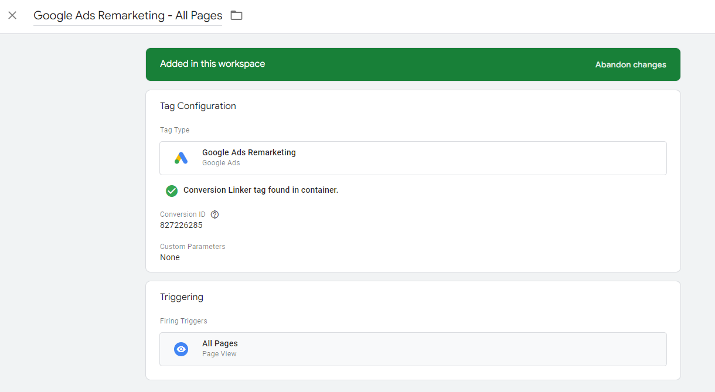Select the Conversion ID value 827226285

point(181,225)
